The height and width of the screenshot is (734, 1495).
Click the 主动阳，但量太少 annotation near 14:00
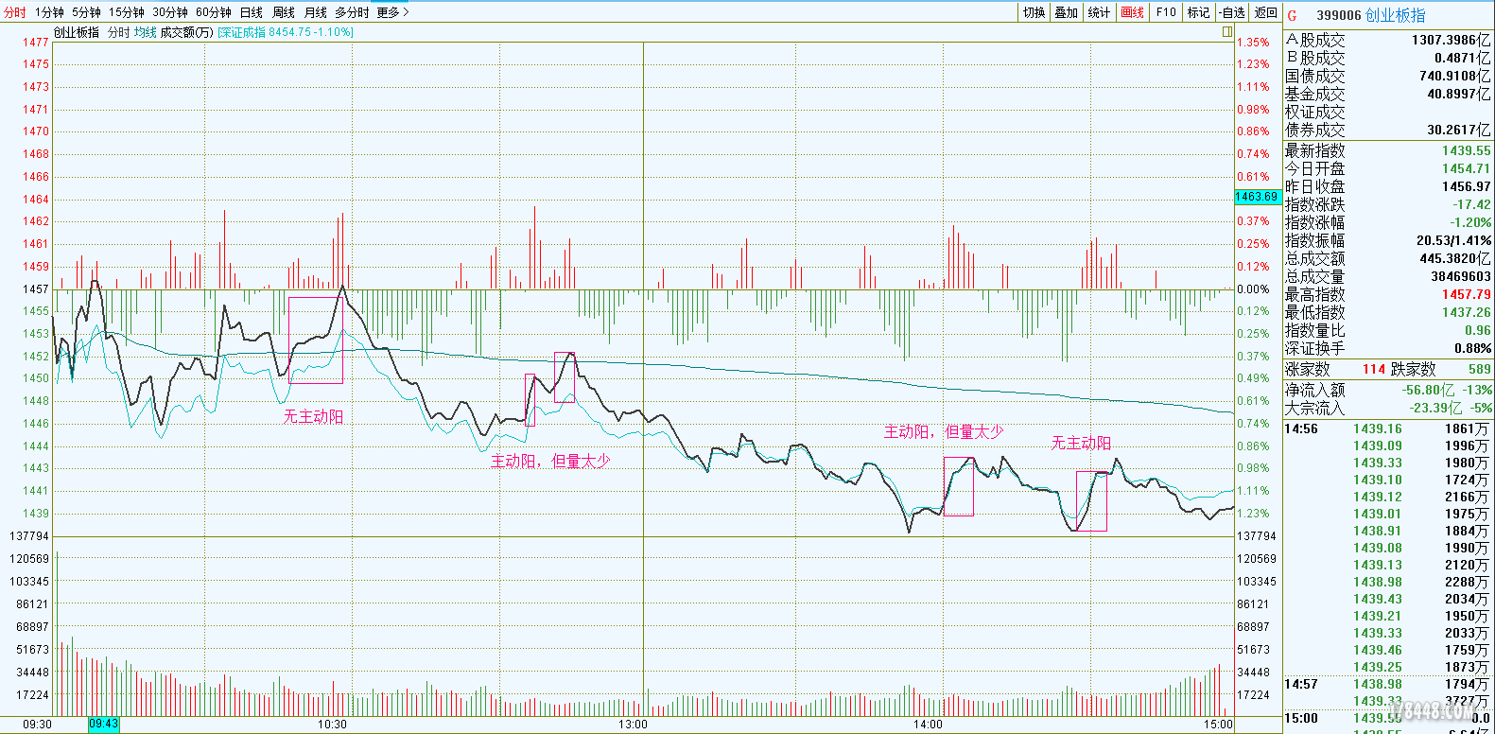pos(944,431)
